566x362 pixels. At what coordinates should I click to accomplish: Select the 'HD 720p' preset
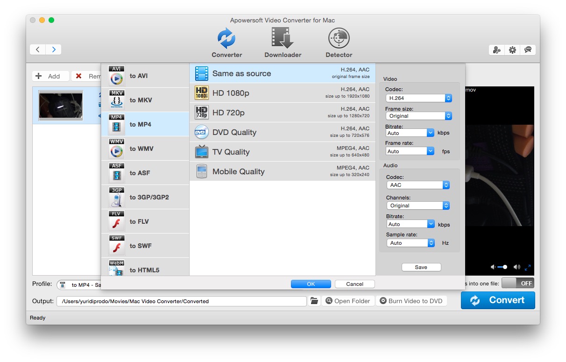click(x=283, y=113)
